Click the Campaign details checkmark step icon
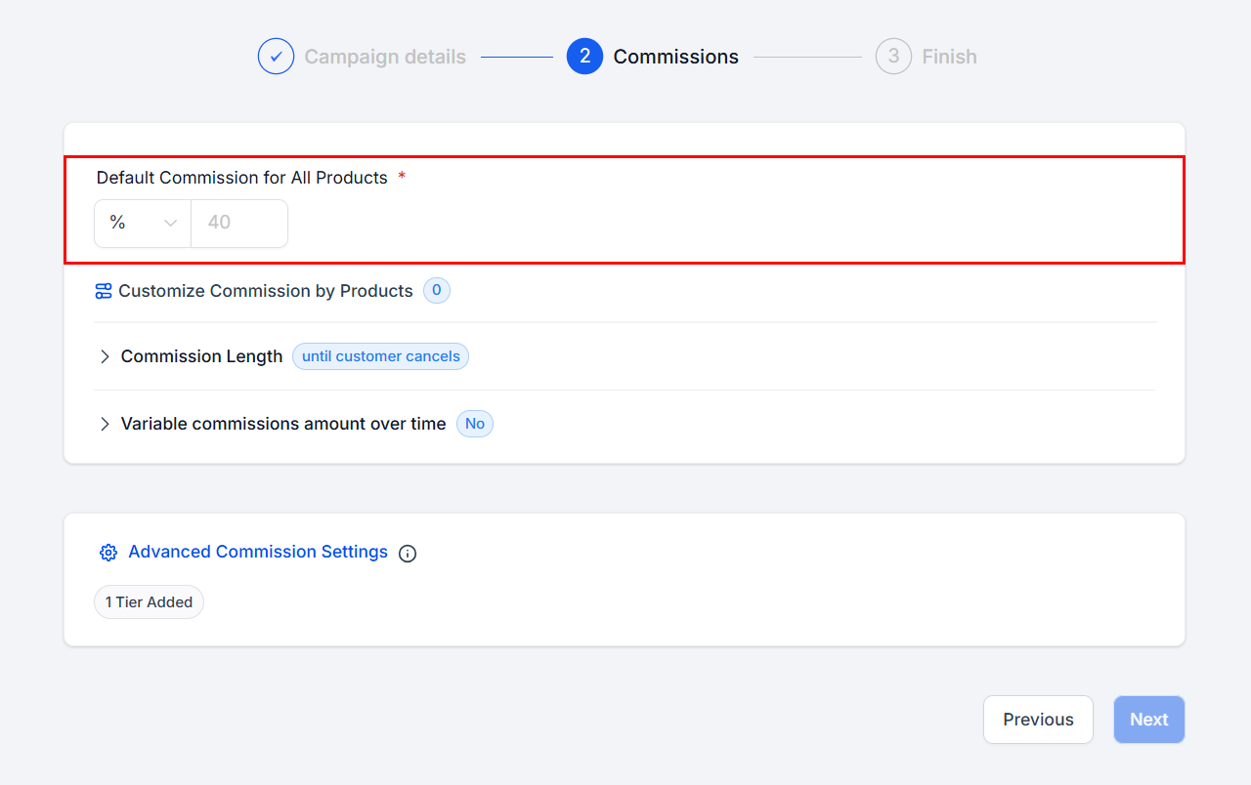This screenshot has height=785, width=1251. coord(276,57)
